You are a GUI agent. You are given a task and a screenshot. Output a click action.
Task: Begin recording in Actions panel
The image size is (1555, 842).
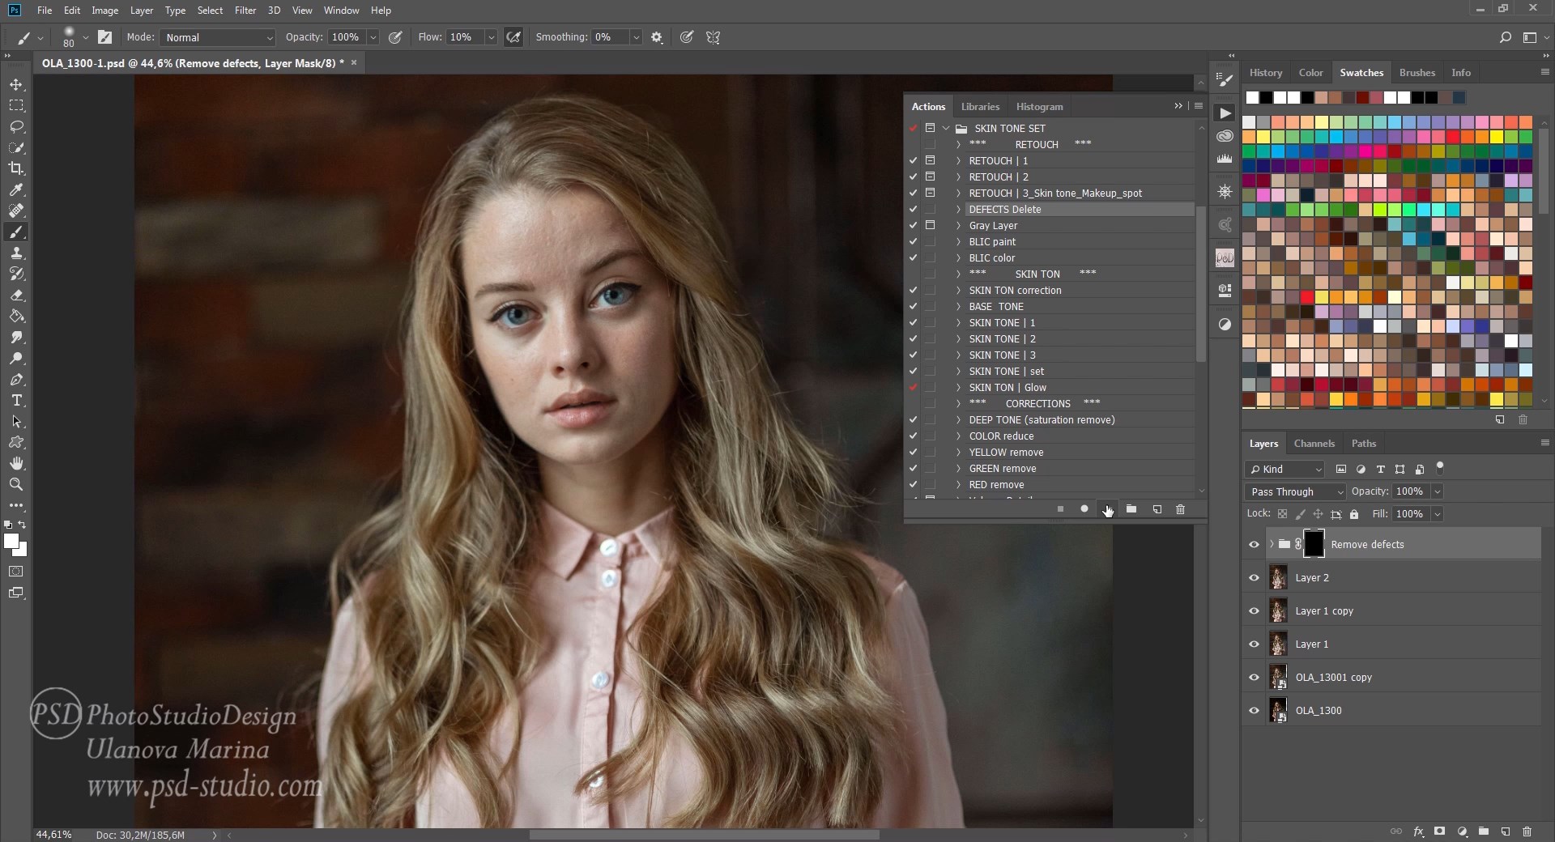[x=1084, y=509]
